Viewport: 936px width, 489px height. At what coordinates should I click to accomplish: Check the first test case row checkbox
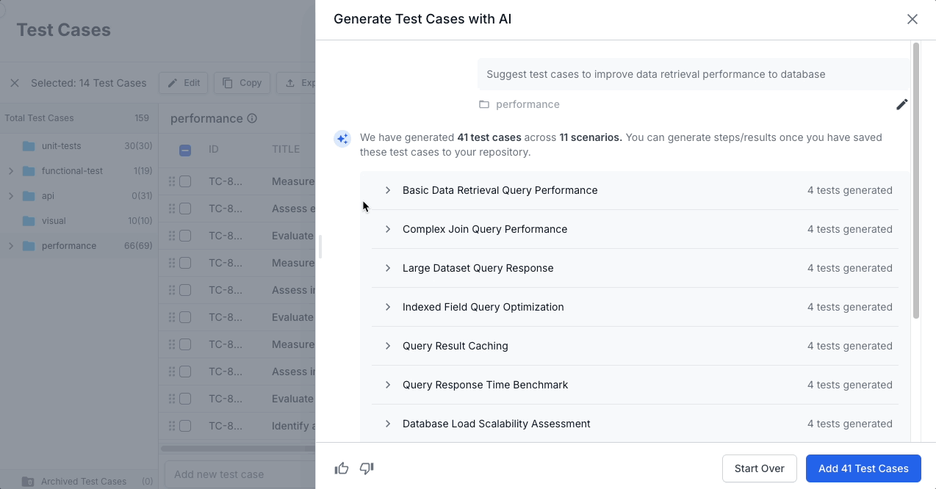click(x=185, y=181)
